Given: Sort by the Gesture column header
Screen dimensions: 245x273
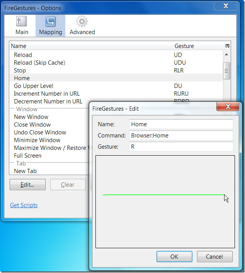Looking at the screenshot, I should (x=199, y=46).
